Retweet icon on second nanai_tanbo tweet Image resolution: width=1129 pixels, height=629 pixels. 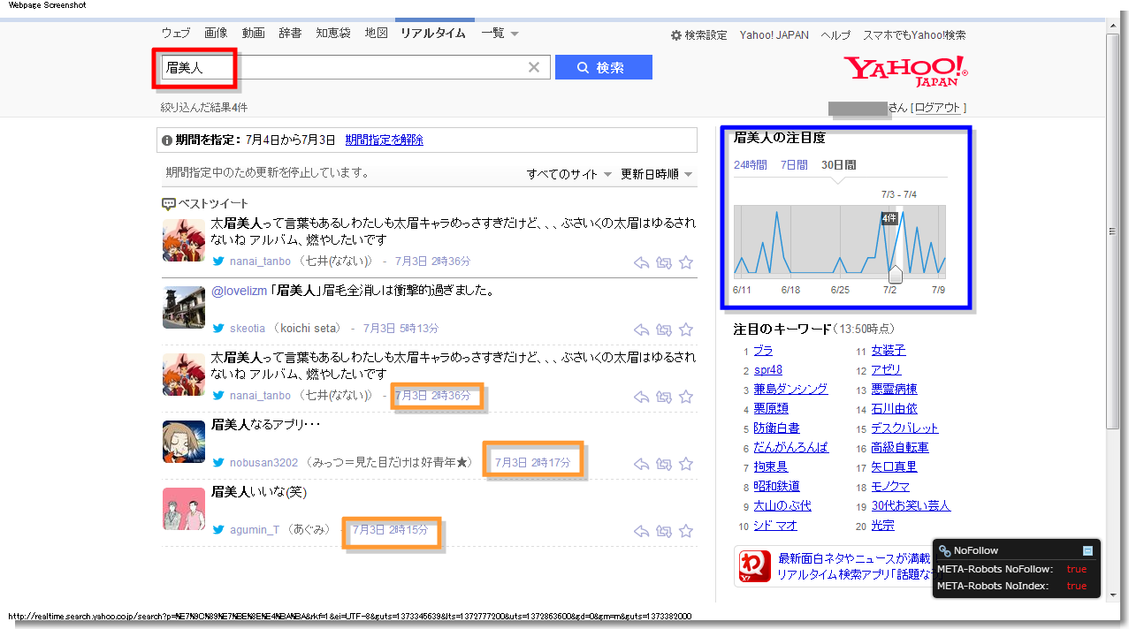click(x=664, y=397)
